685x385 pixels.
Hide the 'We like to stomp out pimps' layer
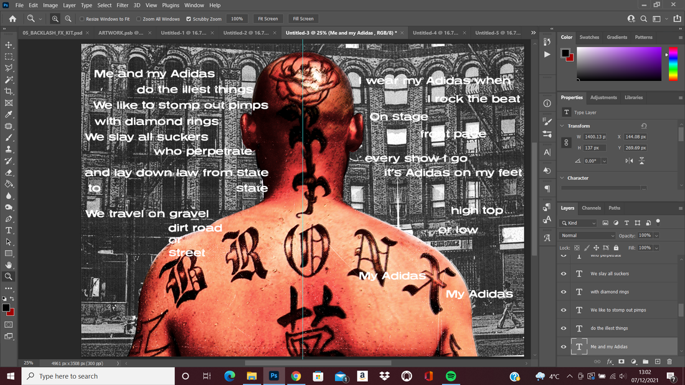point(564,310)
